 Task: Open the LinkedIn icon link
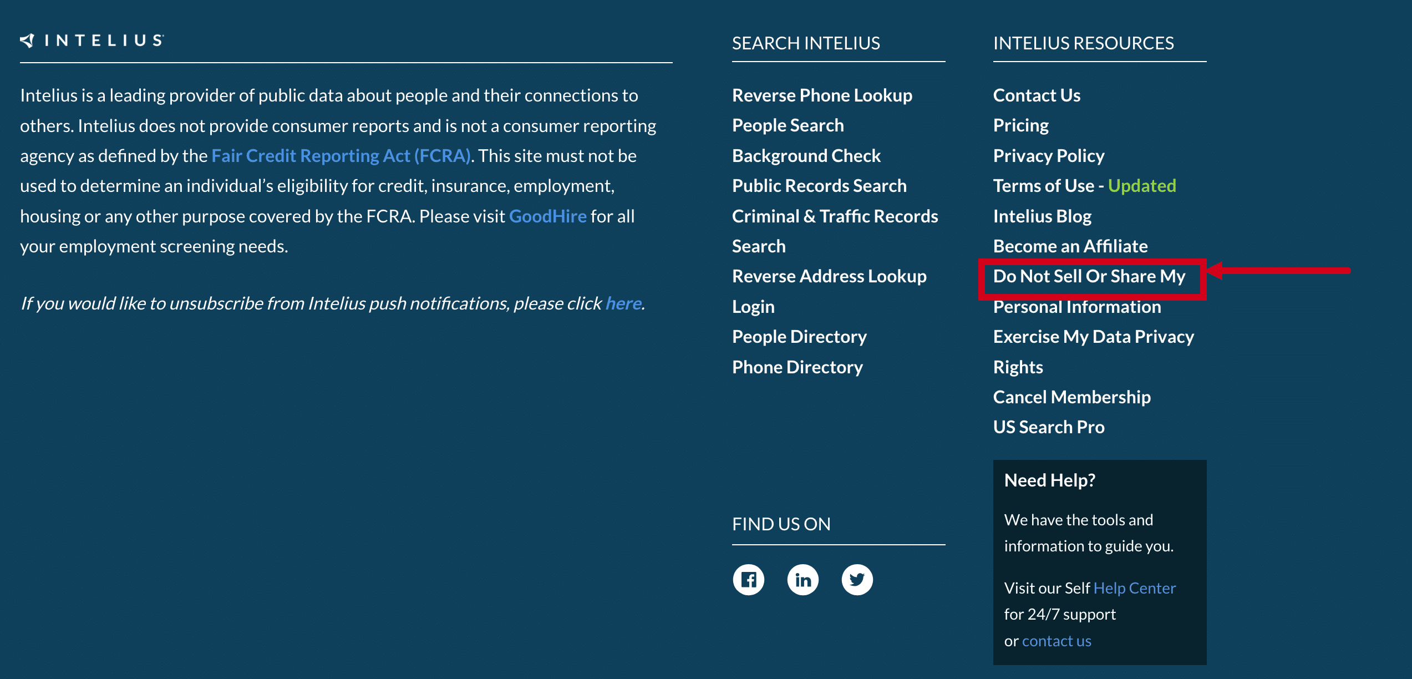[x=802, y=580]
